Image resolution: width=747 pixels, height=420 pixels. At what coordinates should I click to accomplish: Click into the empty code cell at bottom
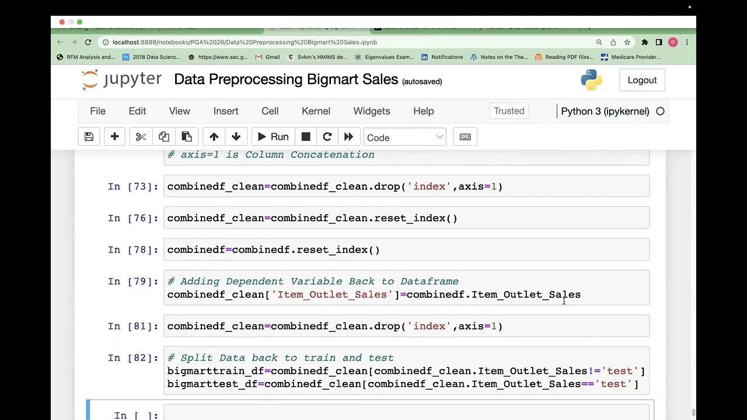tap(407, 413)
